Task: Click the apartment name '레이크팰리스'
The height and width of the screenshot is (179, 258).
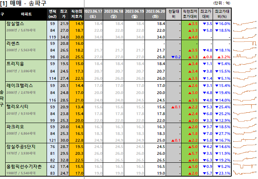Action: coord(20,85)
